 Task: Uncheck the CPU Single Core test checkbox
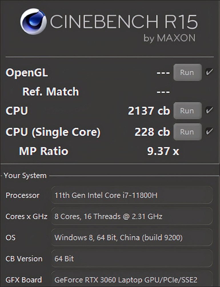pos(209,131)
